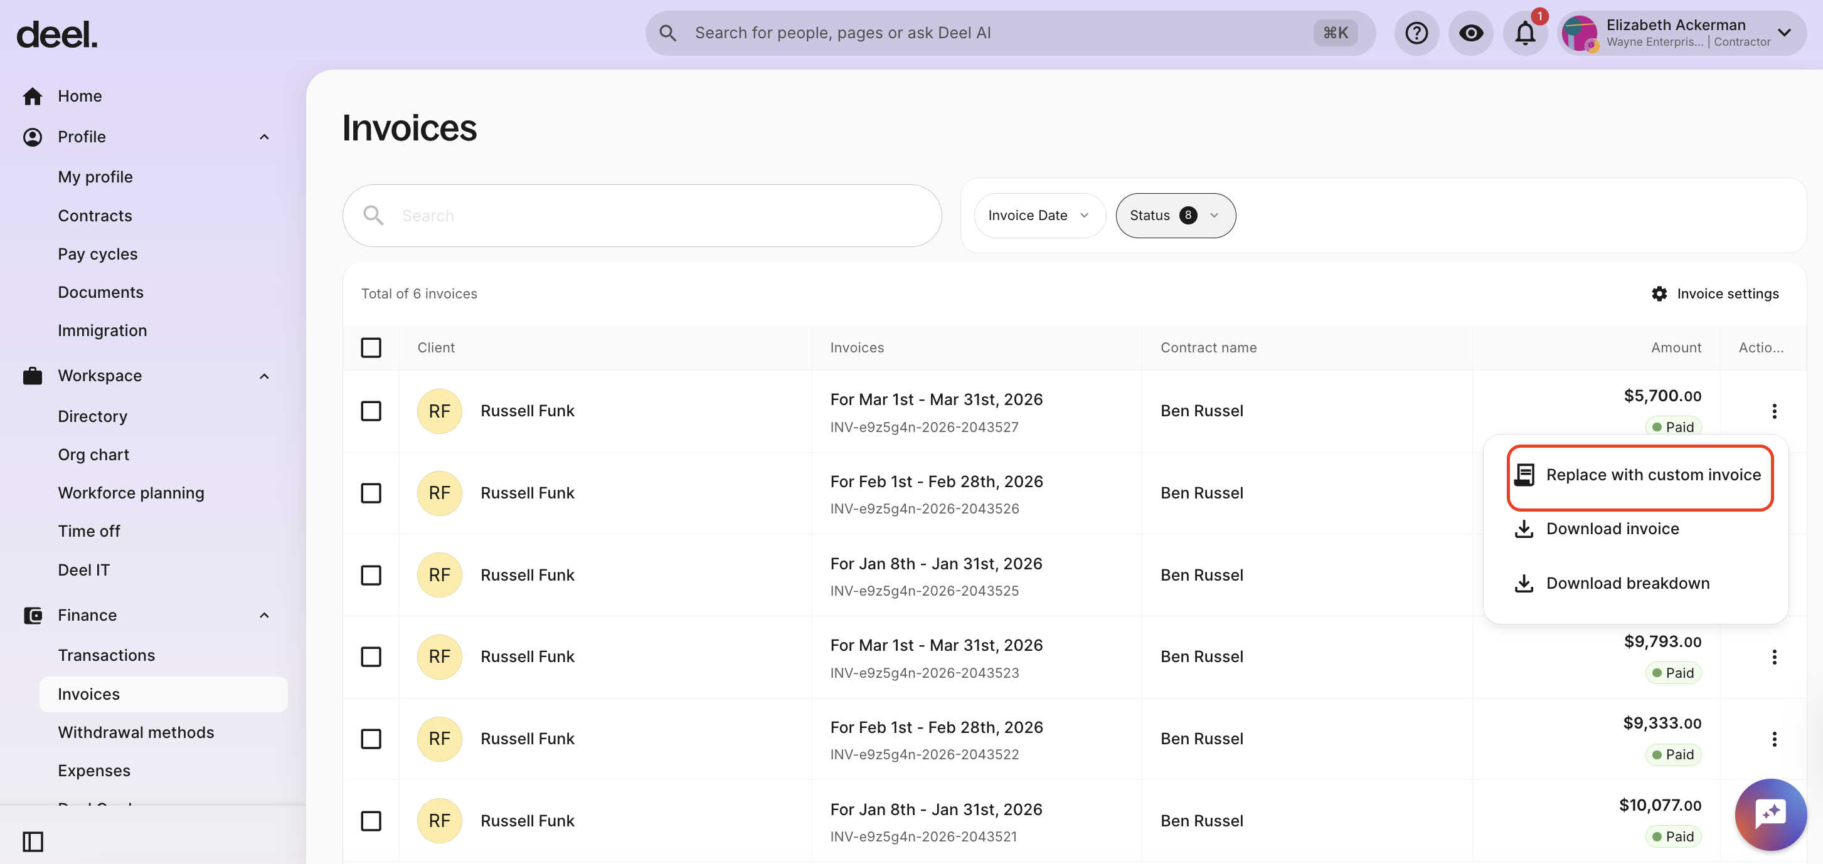Viewport: 1823px width, 864px height.
Task: Expand the Elizabeth Ackerman account dropdown chevron
Action: 1784,33
